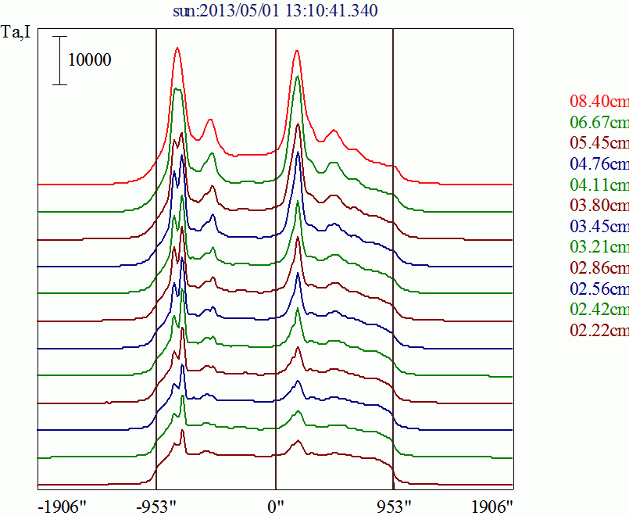Select the 04.76cm legend entry

click(599, 163)
